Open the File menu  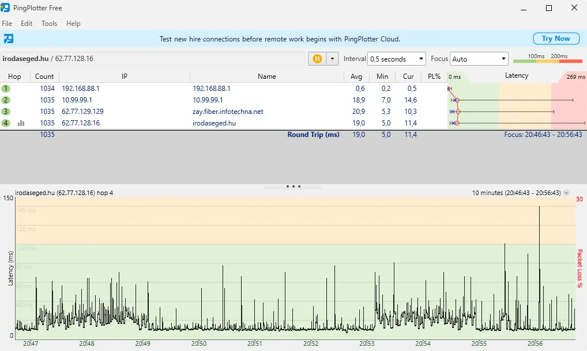(x=7, y=24)
